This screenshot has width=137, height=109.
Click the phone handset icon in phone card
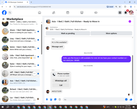[x=54, y=75]
